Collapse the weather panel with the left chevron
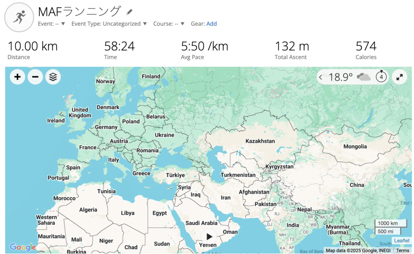Viewport: 414px width, 254px height. click(321, 77)
